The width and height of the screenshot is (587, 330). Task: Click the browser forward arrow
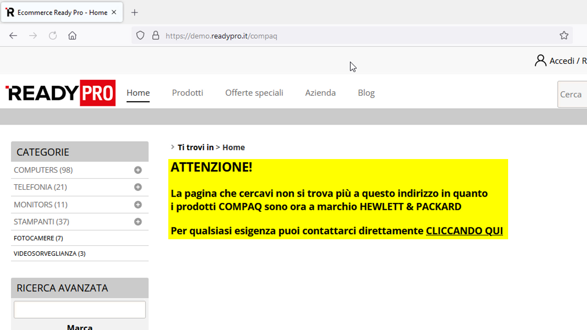coord(33,36)
